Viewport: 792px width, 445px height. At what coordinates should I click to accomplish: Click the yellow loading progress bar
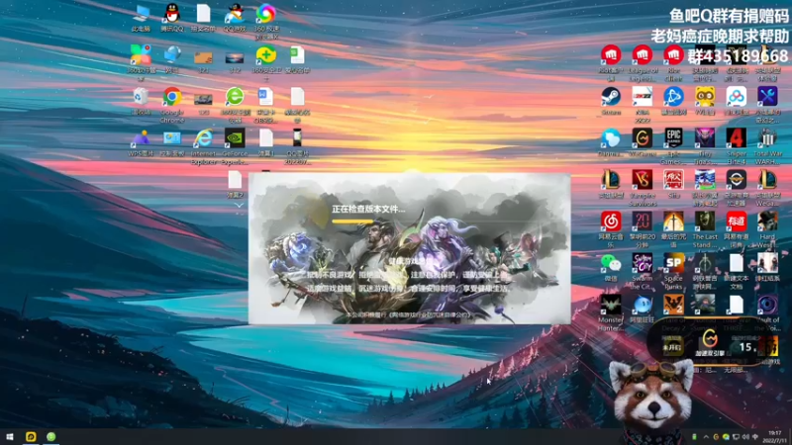tap(352, 221)
